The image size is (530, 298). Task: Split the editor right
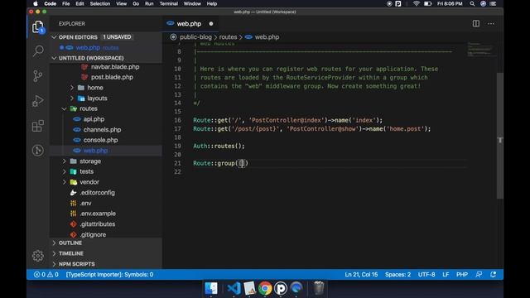point(476,24)
